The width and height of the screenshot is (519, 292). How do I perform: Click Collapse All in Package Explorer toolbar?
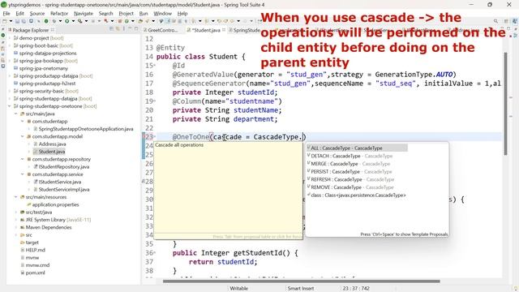[112, 29]
